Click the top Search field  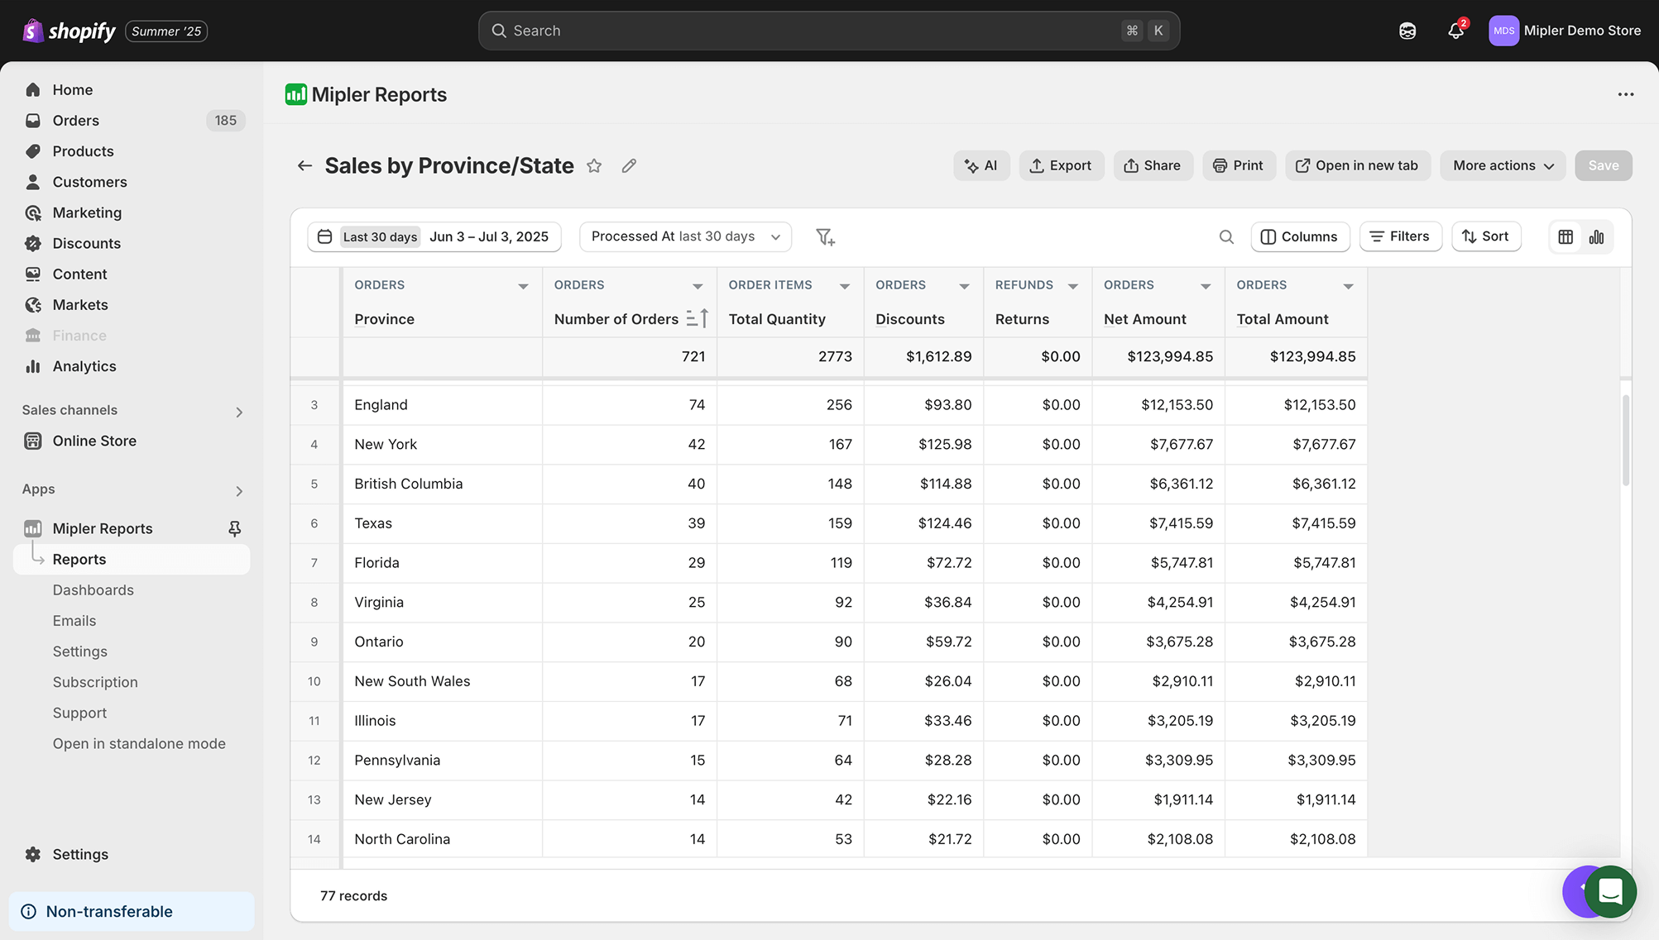827,30
